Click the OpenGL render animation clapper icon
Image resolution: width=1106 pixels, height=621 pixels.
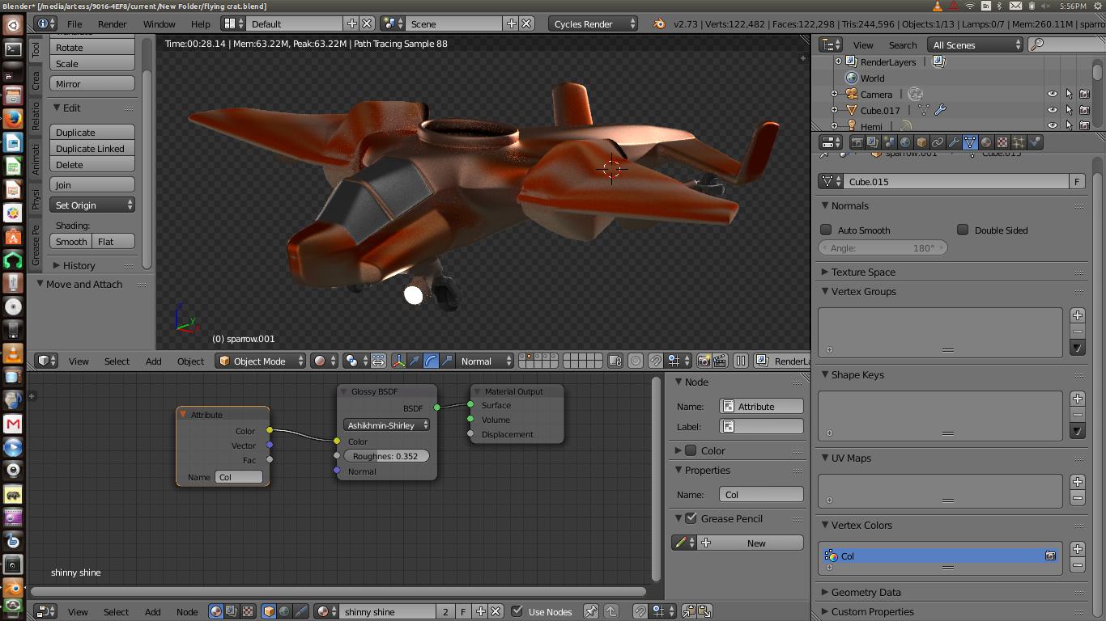point(721,361)
